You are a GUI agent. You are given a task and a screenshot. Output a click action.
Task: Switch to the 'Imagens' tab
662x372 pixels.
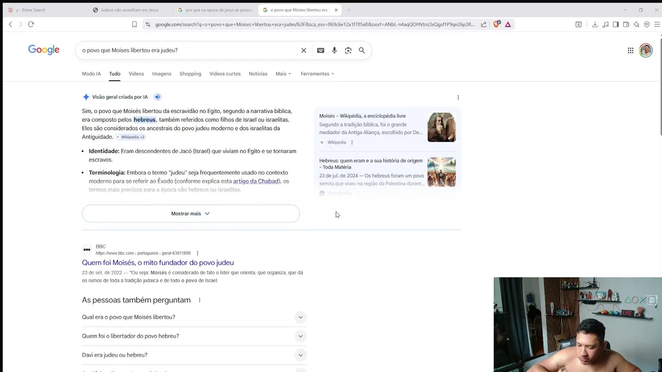(161, 74)
